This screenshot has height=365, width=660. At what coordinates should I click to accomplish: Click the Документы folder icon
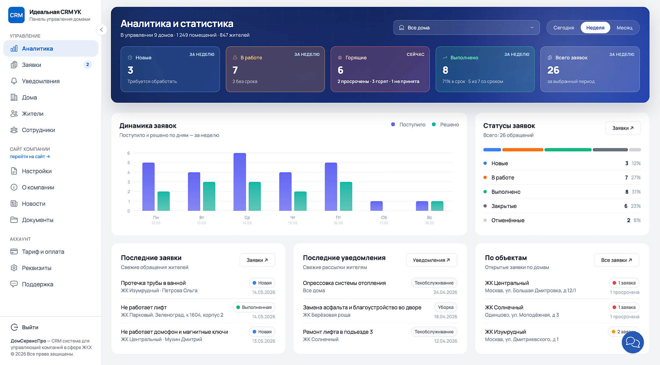point(14,220)
